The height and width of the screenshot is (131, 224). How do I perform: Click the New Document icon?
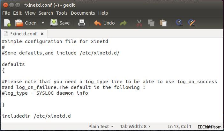[7, 23]
